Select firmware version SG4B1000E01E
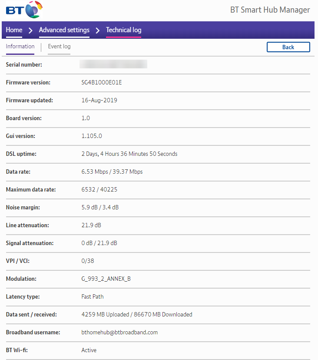 point(102,82)
